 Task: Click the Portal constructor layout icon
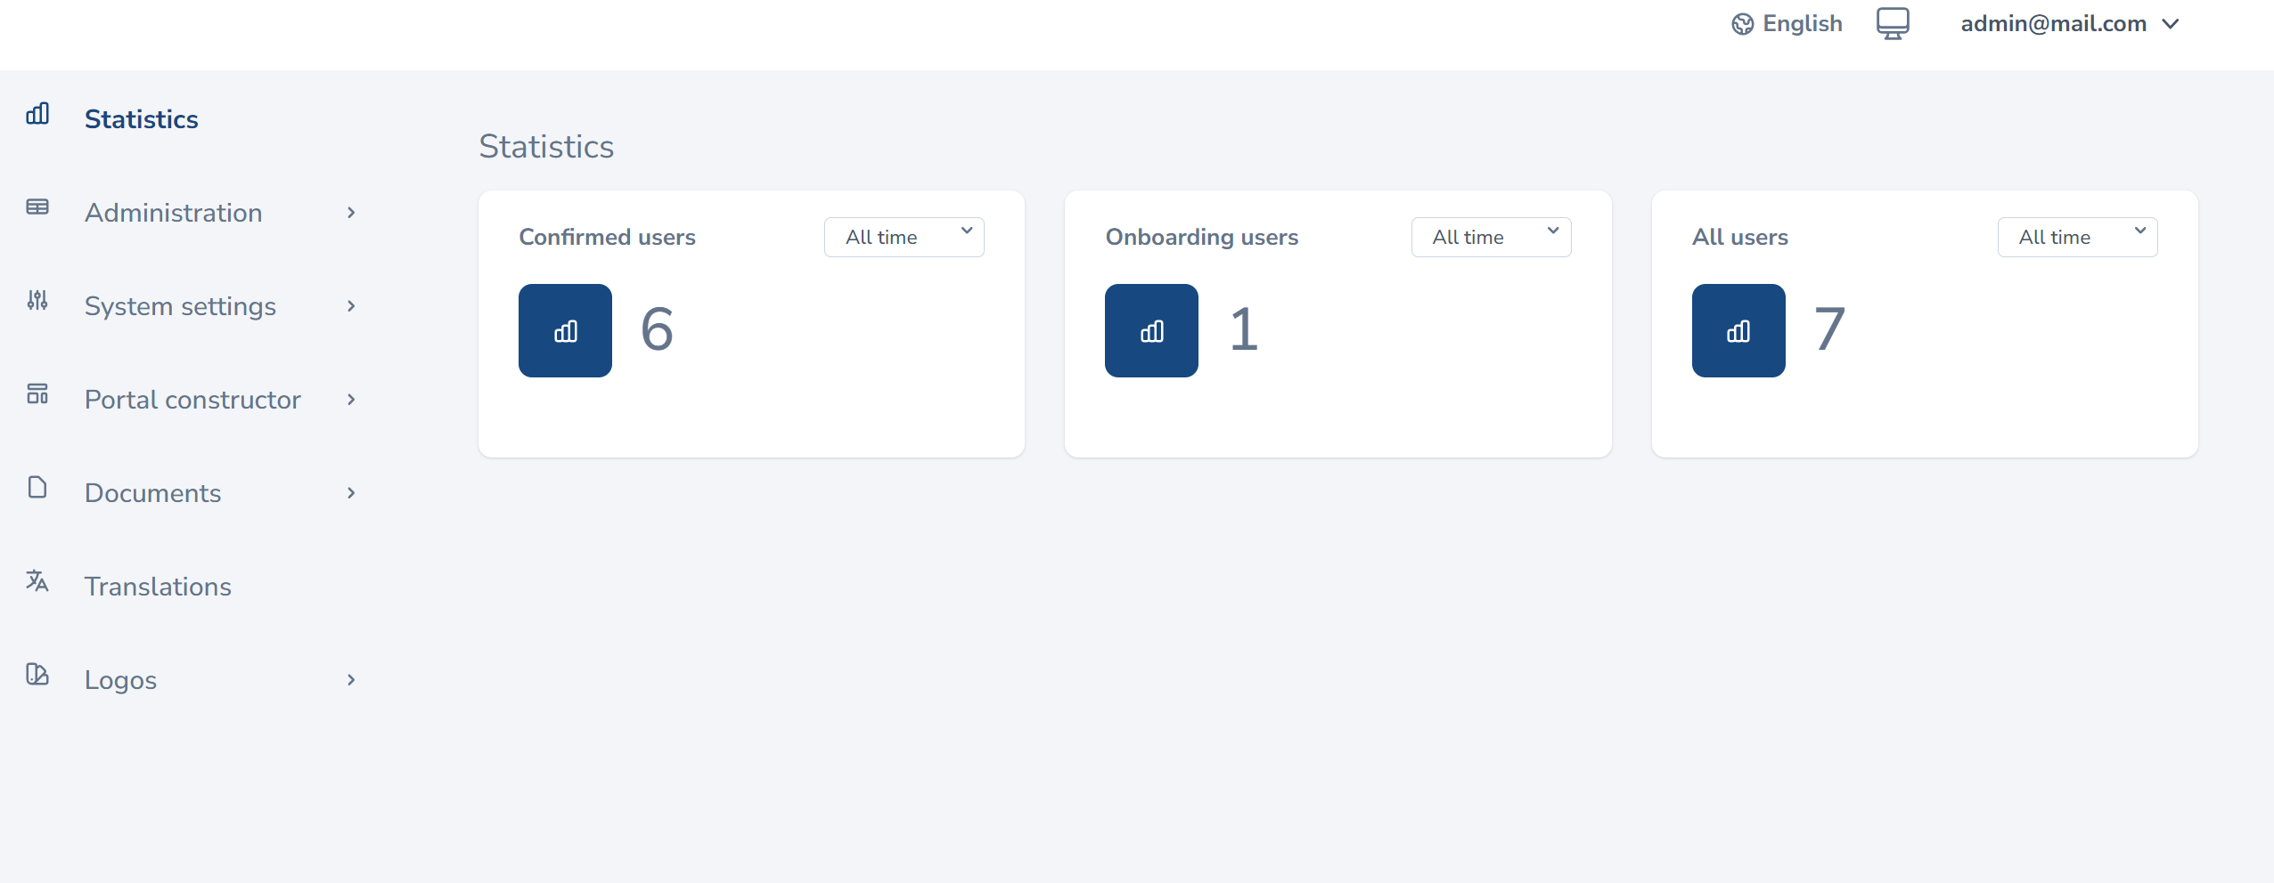[x=37, y=394]
